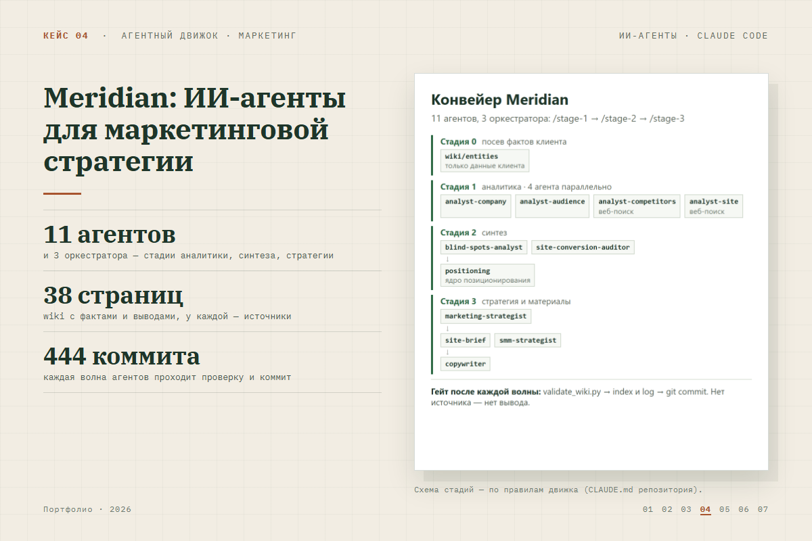The image size is (812, 541).
Task: Click the '11 агентов' statistic
Action: [x=109, y=235]
